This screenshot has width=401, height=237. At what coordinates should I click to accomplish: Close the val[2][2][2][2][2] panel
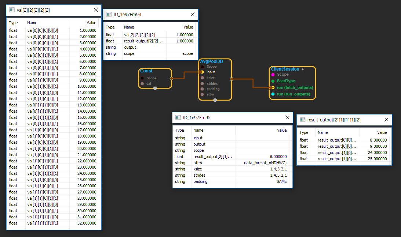96,10
